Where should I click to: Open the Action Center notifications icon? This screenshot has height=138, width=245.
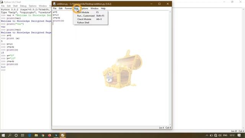point(239,135)
